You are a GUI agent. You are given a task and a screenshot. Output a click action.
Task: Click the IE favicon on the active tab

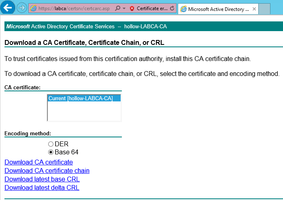tap(183, 8)
